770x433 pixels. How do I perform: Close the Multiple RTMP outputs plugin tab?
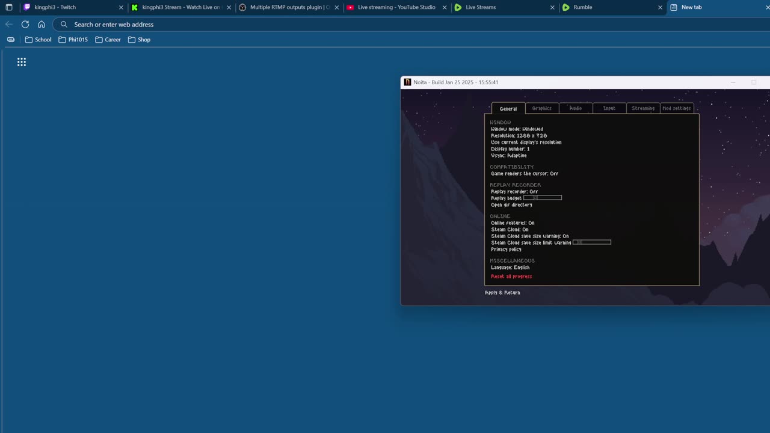(x=336, y=7)
